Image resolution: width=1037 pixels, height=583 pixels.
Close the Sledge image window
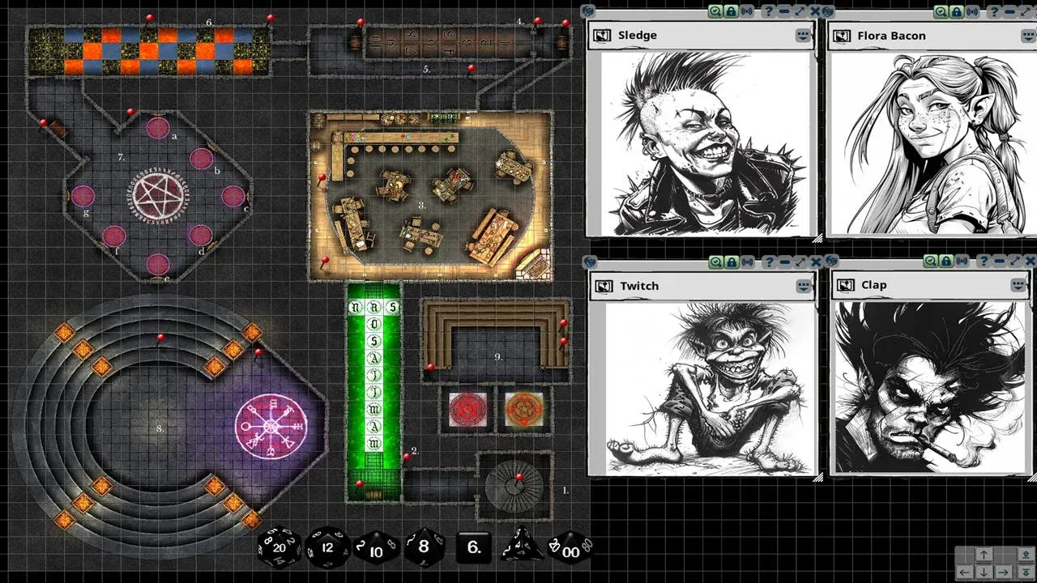tap(815, 11)
